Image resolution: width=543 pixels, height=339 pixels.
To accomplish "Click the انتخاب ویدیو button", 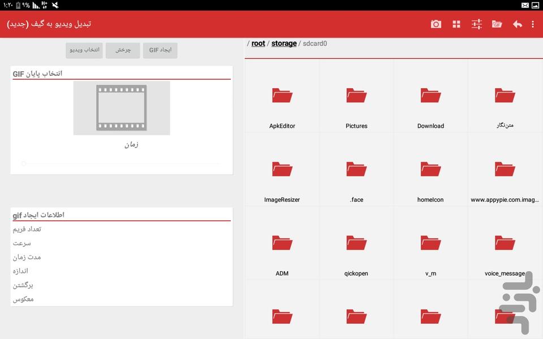I will coord(84,50).
